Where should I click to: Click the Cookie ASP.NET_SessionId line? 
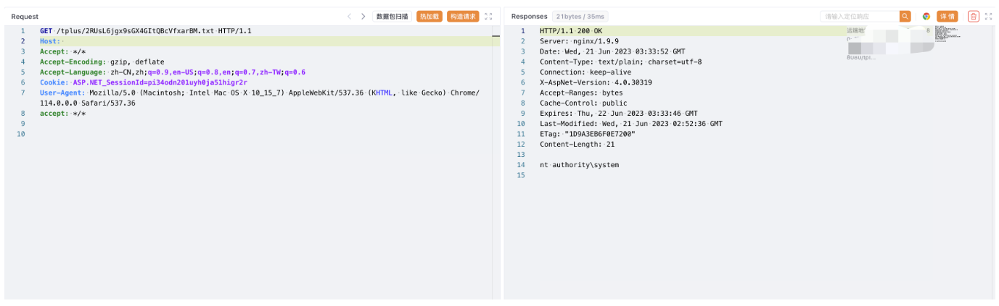[x=144, y=82]
